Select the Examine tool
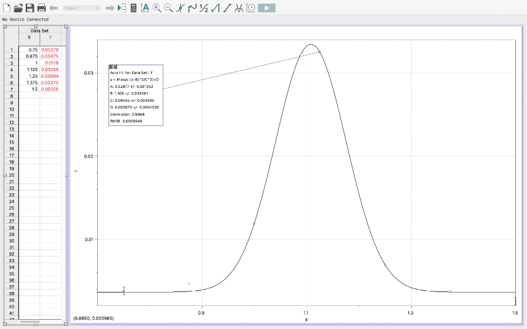This screenshot has width=527, height=329. click(x=180, y=8)
